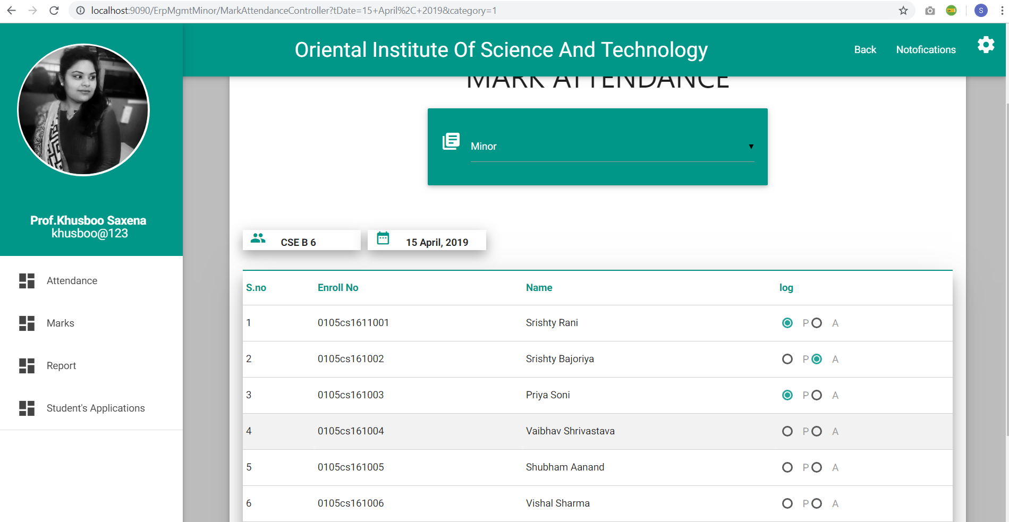Open Notofications in the header
This screenshot has width=1009, height=522.
[926, 49]
